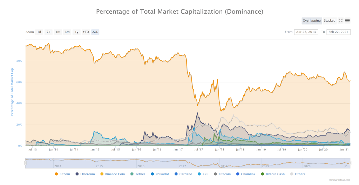
Task: Enter fullscreen chart view
Action: (340, 21)
